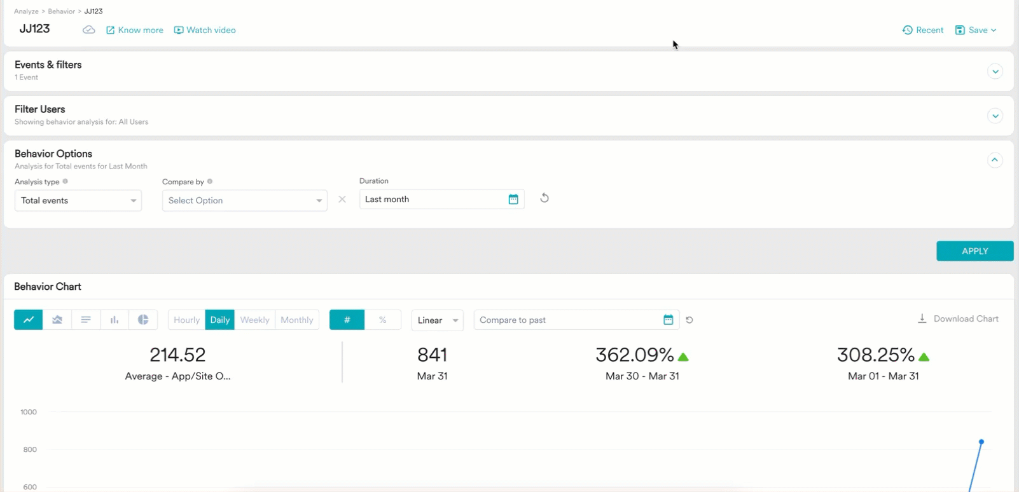This screenshot has height=492, width=1019.
Task: Expand the Events & filters section
Action: pyautogui.click(x=995, y=72)
